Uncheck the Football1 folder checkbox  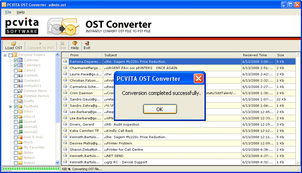point(16,106)
